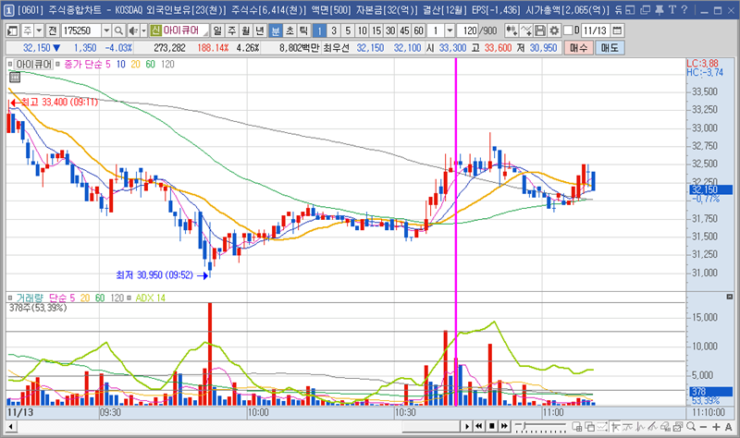Toggle the 아이큐어 price chart panel checkbox
The width and height of the screenshot is (740, 438).
click(10, 65)
